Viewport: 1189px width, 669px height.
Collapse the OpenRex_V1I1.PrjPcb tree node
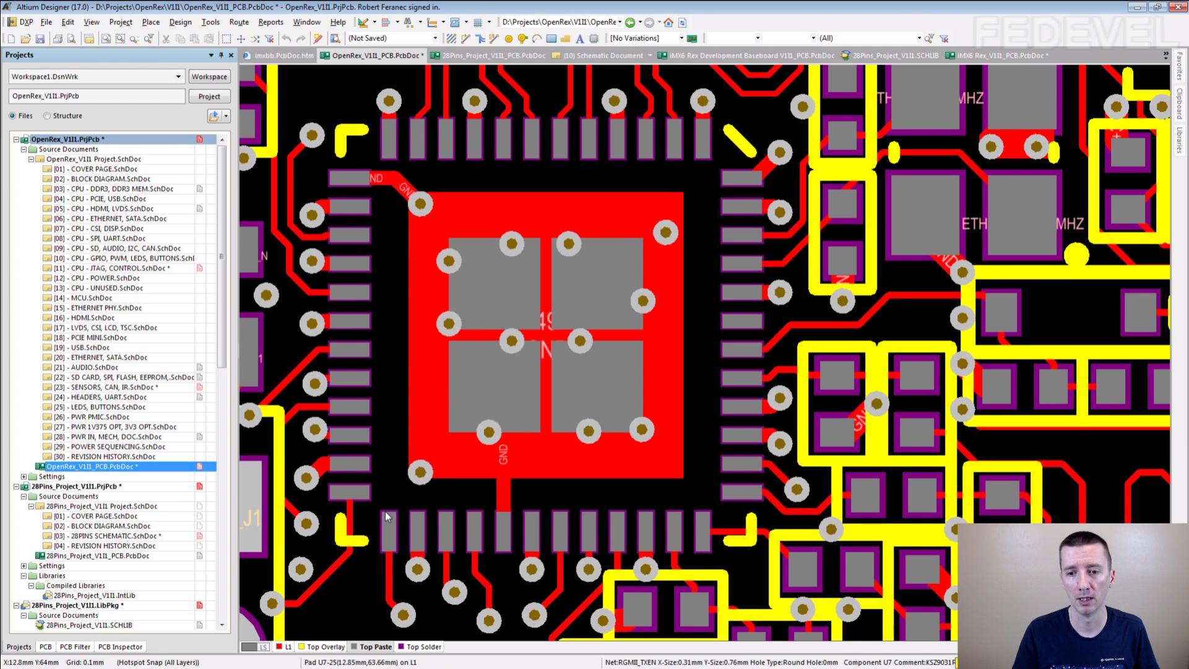pos(16,139)
